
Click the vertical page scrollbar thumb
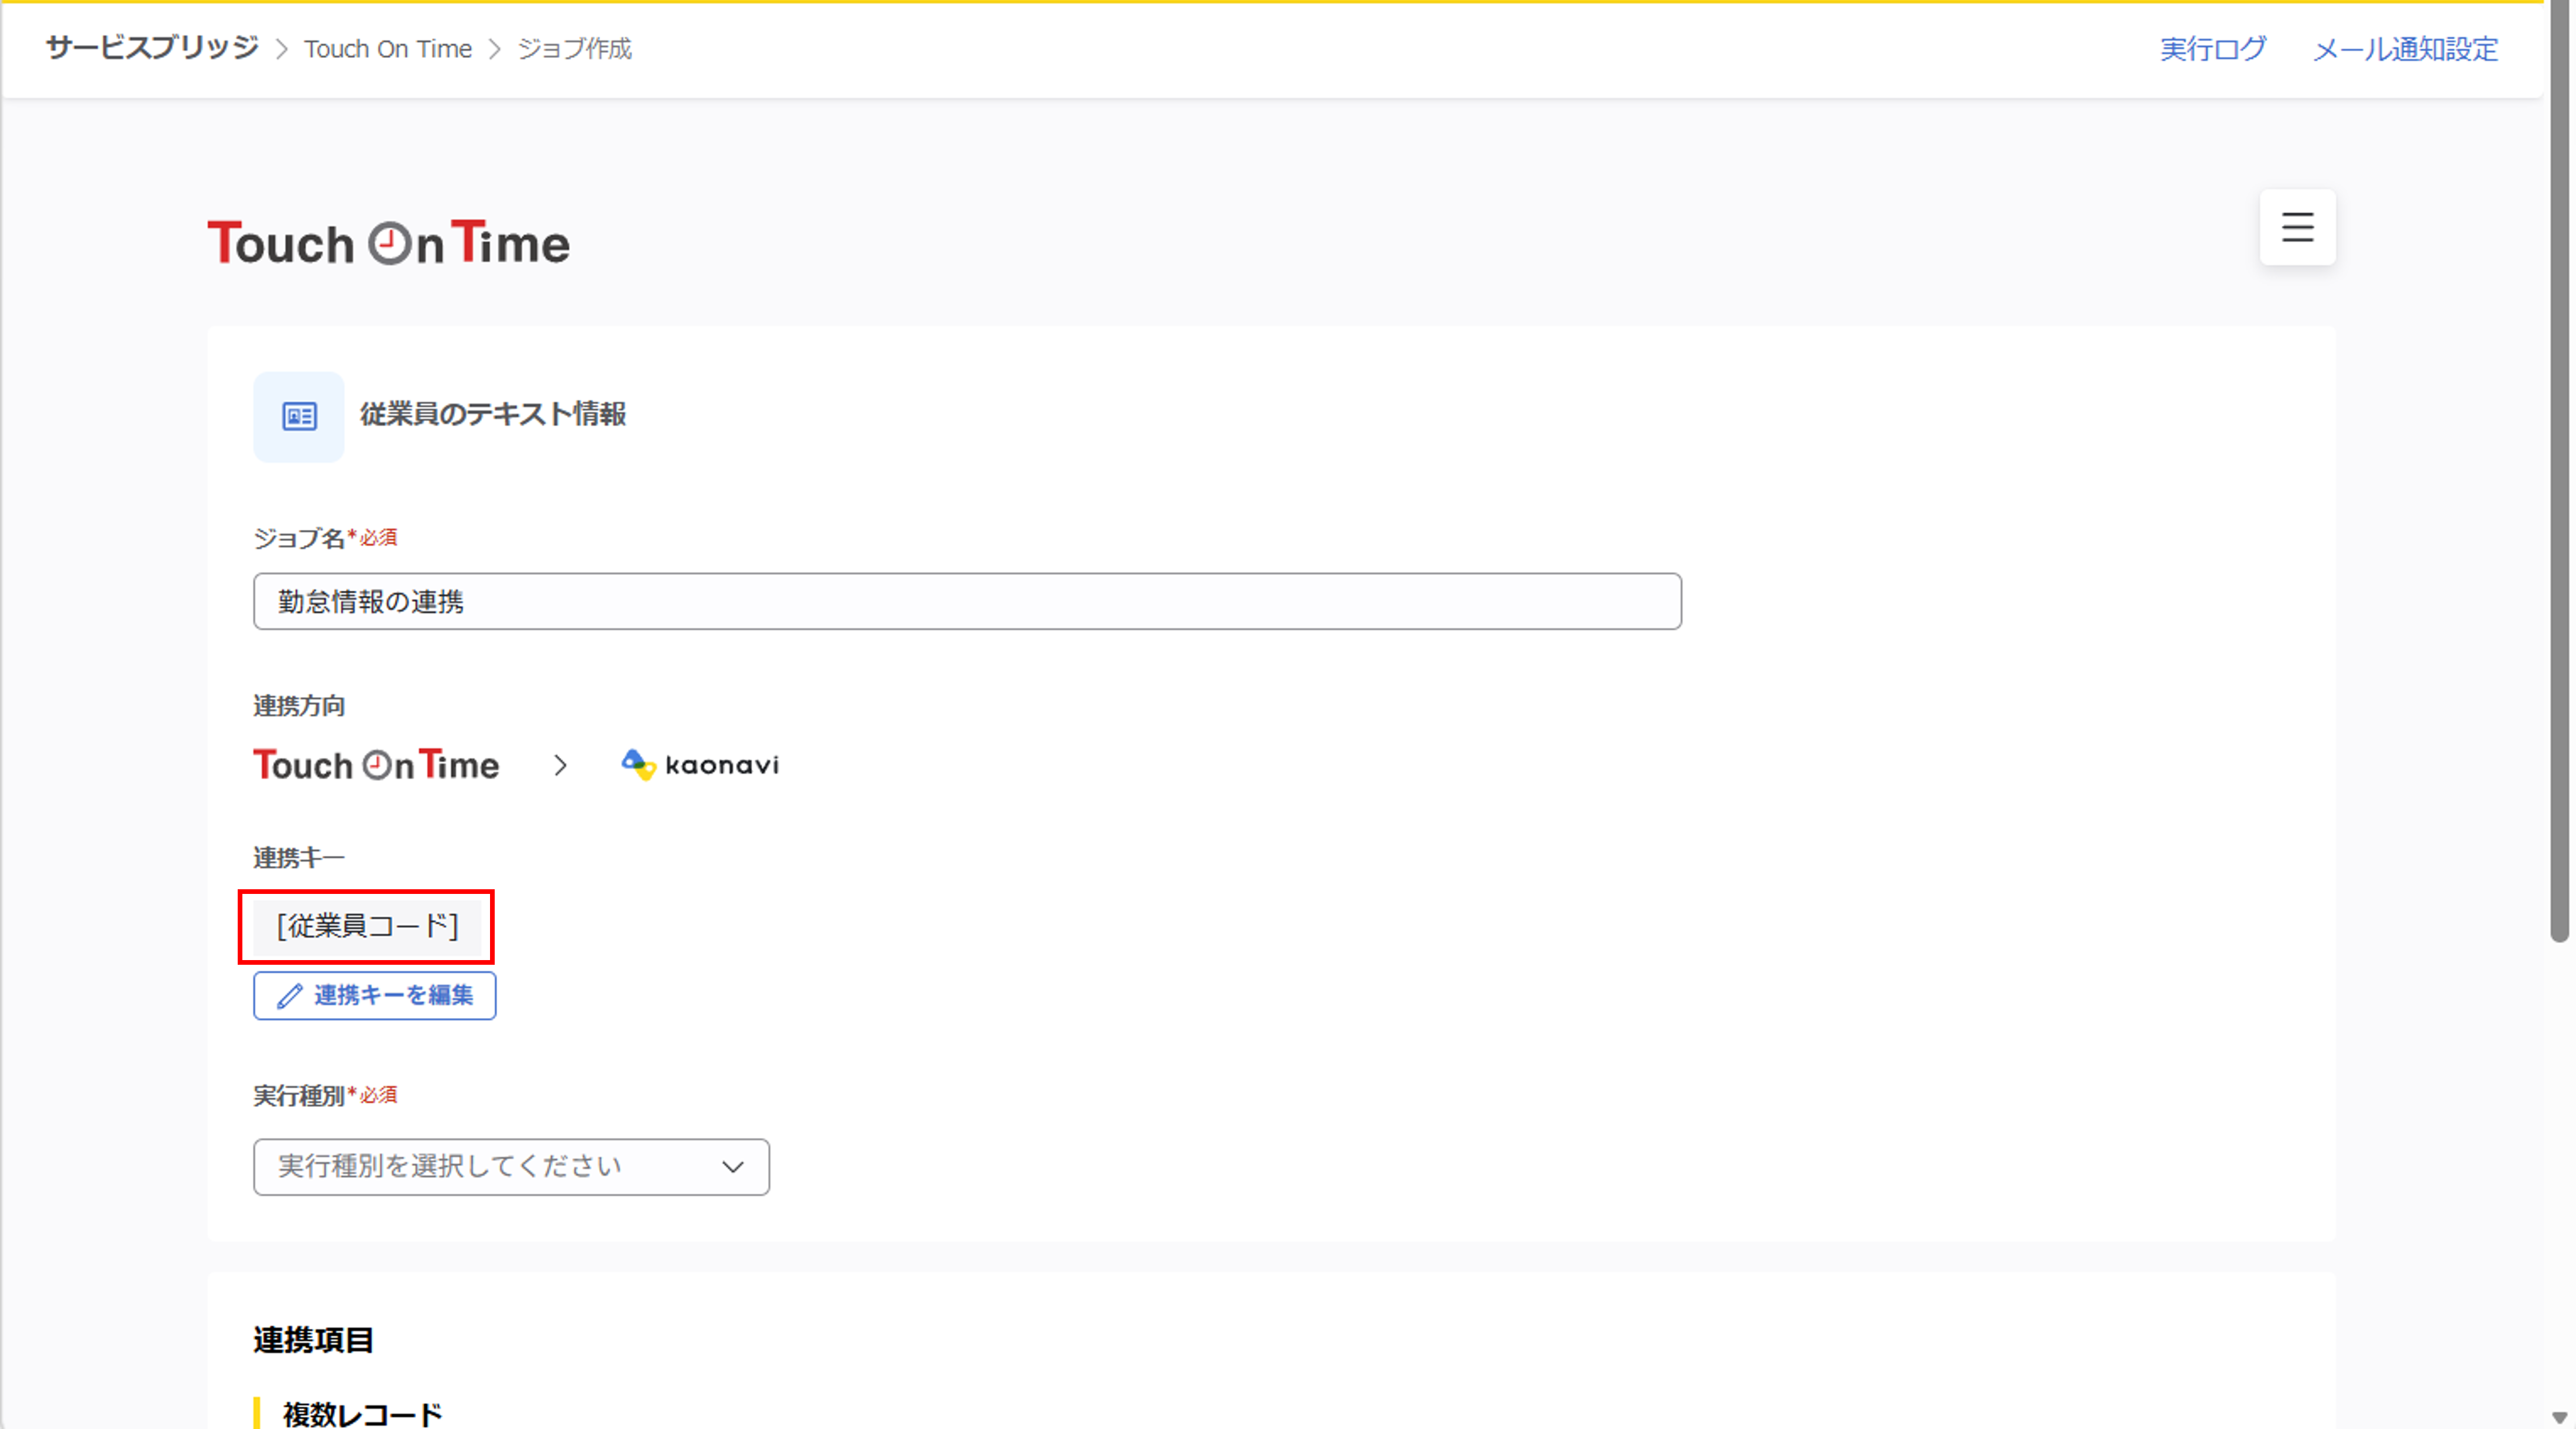coord(2560,470)
